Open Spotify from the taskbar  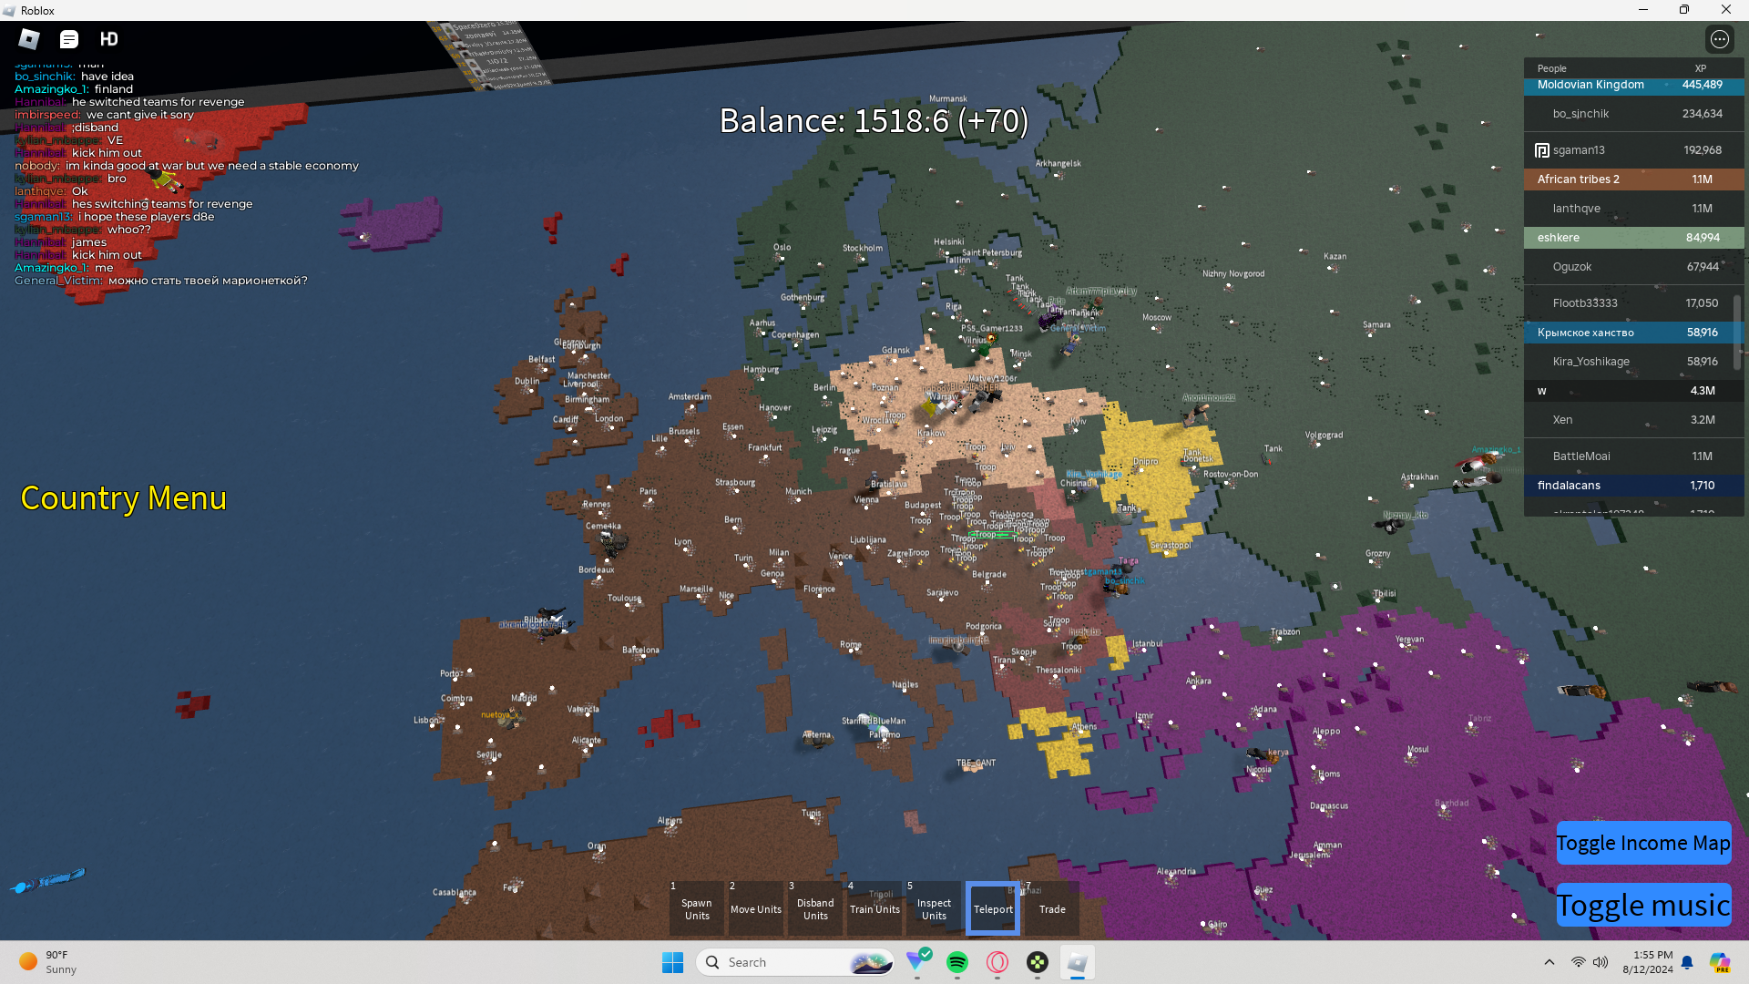[x=956, y=962]
